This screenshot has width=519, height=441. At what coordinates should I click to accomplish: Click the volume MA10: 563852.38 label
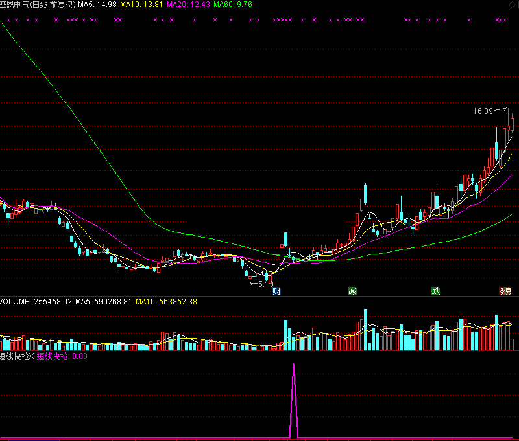(x=166, y=302)
